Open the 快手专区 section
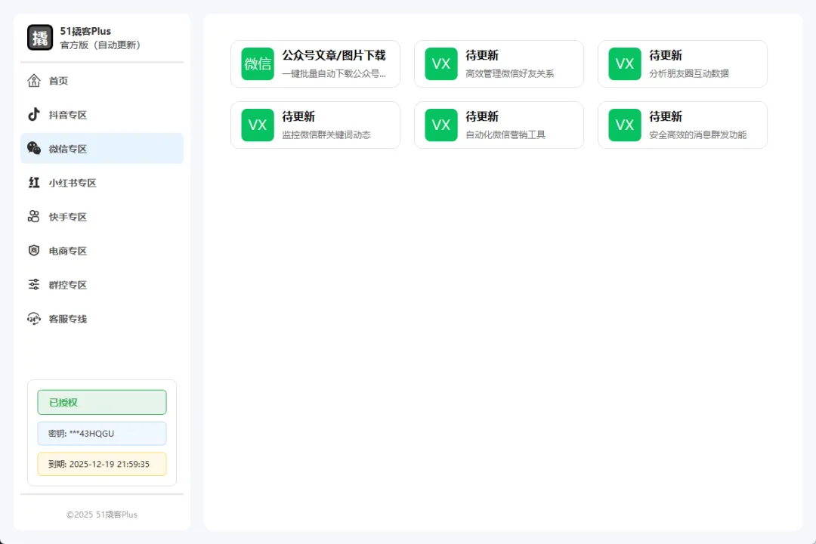816x544 pixels. pyautogui.click(x=102, y=217)
